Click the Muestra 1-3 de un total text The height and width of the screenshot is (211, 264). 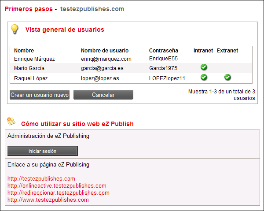tap(222, 95)
